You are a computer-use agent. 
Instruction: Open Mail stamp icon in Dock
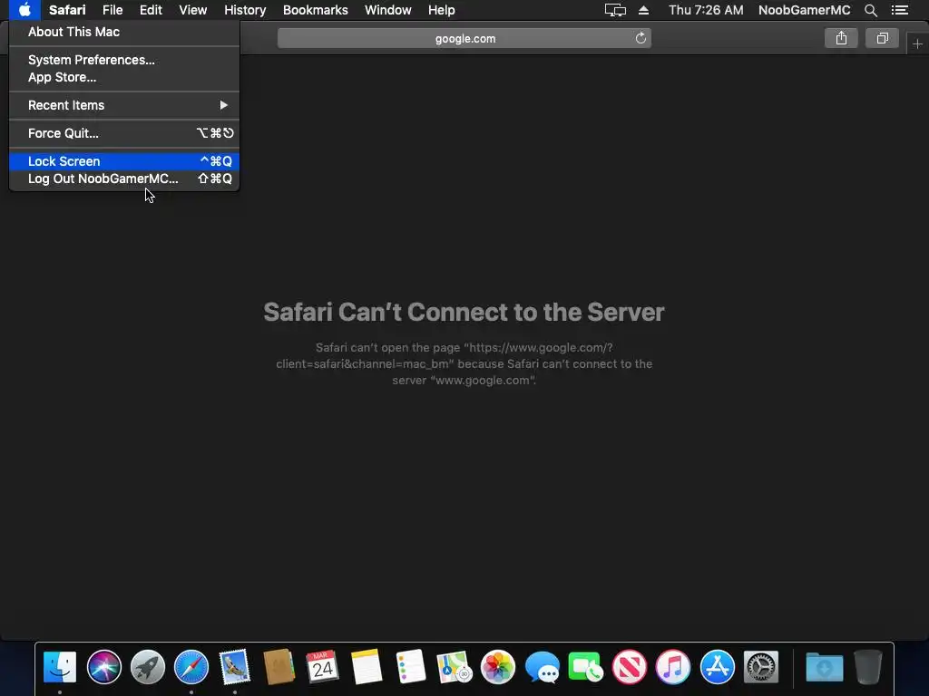pyautogui.click(x=235, y=667)
